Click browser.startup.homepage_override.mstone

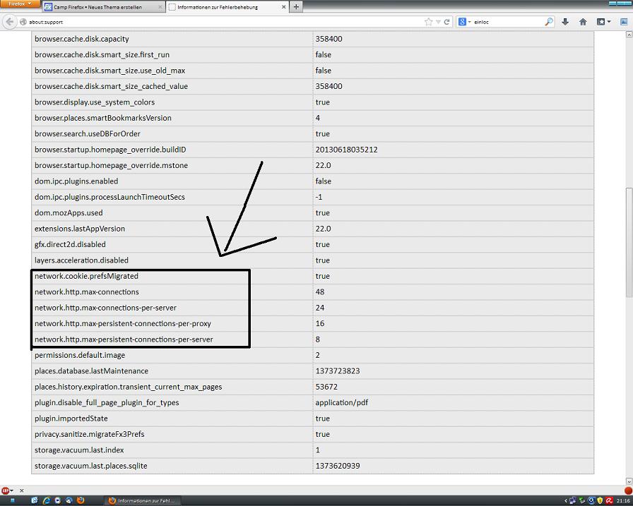(x=111, y=165)
